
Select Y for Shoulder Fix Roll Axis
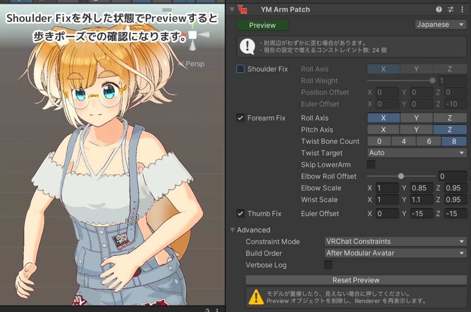coord(417,69)
